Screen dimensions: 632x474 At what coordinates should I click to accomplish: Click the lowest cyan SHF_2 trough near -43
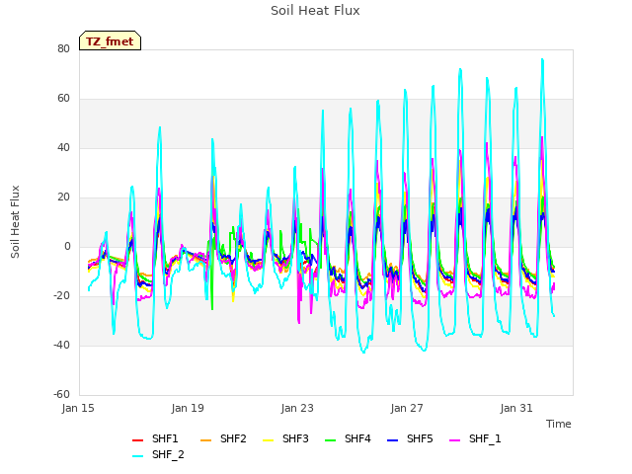point(364,352)
